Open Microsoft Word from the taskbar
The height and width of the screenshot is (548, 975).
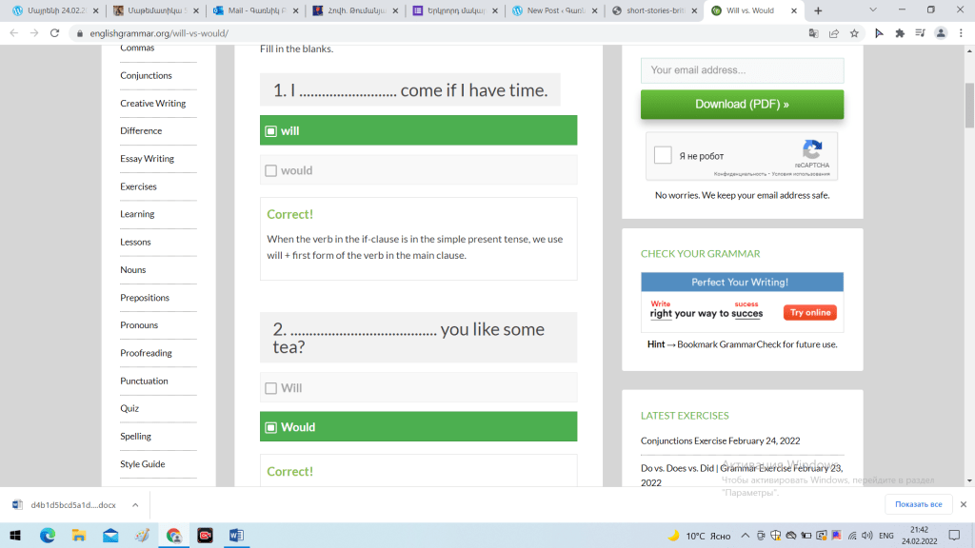point(235,536)
